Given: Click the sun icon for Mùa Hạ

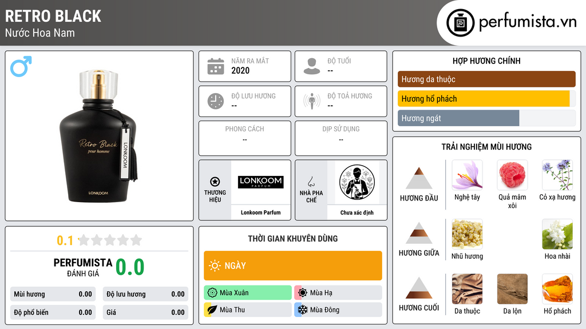Looking at the screenshot, I should [303, 292].
